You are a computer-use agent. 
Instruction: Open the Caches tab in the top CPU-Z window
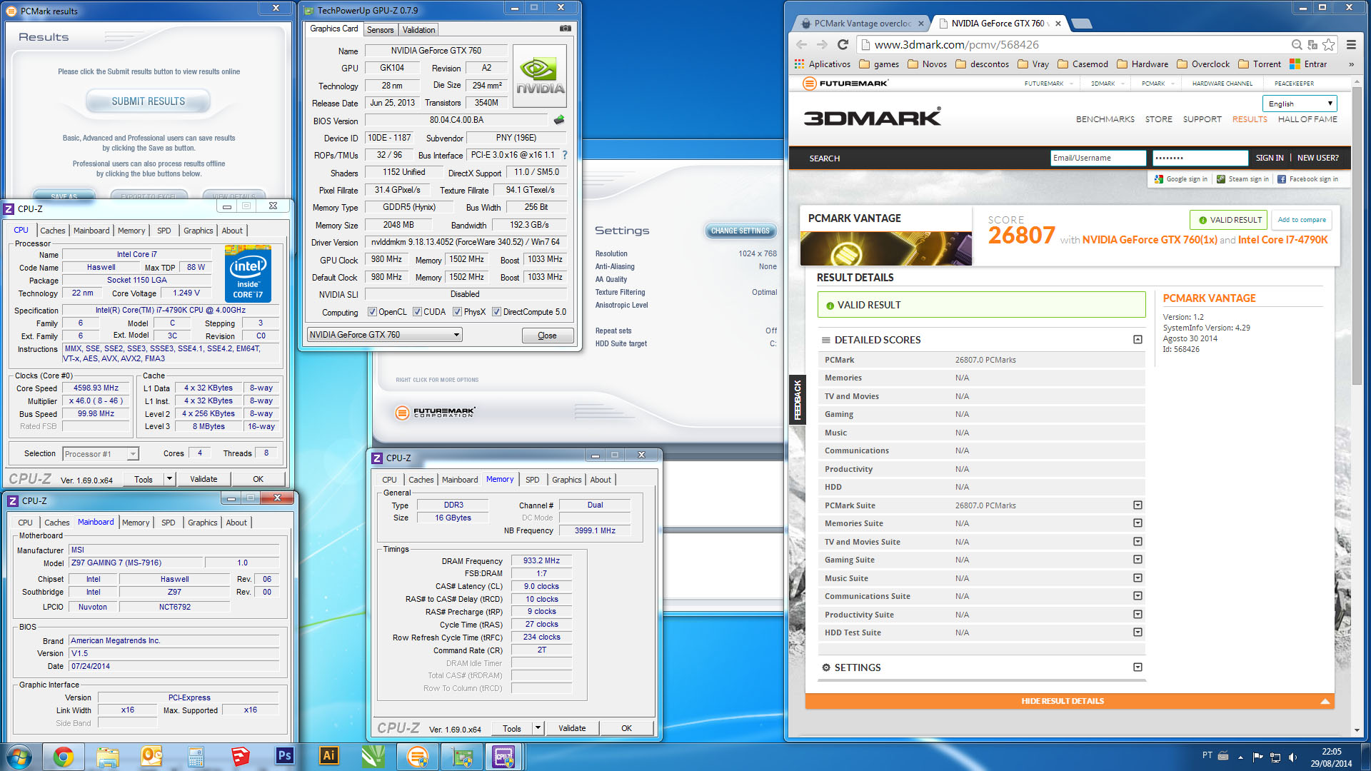pos(52,231)
